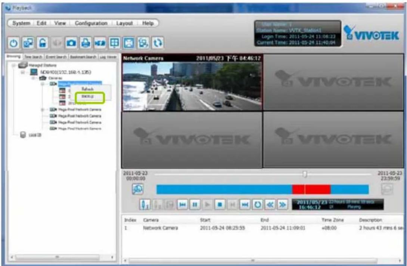Click the greyed play button
407x266 pixels.
coord(207,205)
